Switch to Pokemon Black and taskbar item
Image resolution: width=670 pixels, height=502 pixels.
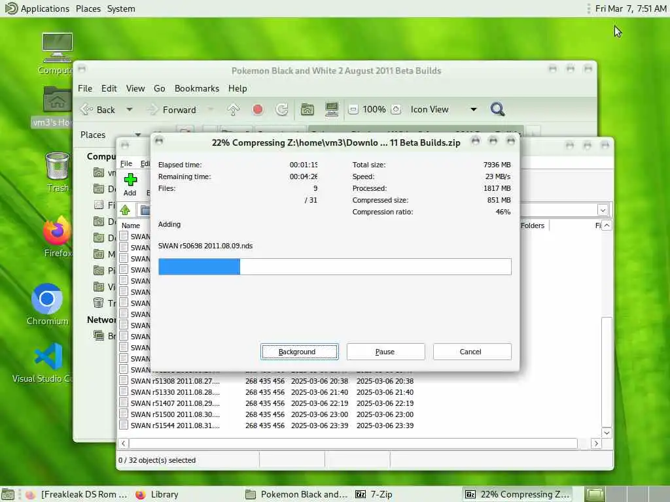click(296, 494)
